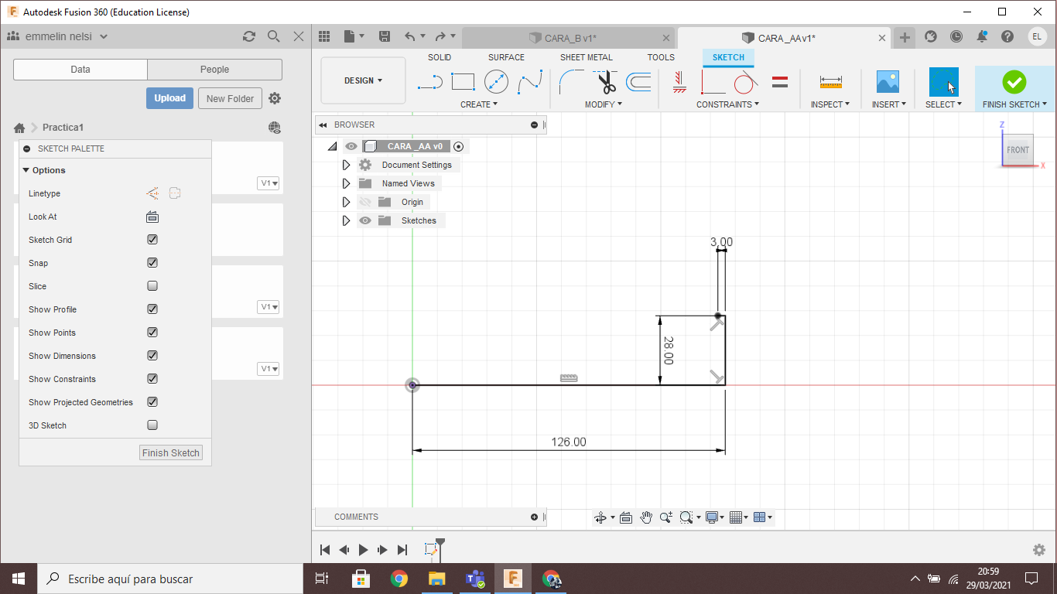Switch to the SHEET METAL tab
Image resolution: width=1057 pixels, height=594 pixels.
pos(586,57)
